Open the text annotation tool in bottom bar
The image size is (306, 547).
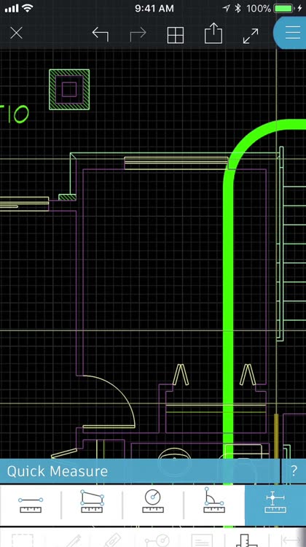pos(202,540)
